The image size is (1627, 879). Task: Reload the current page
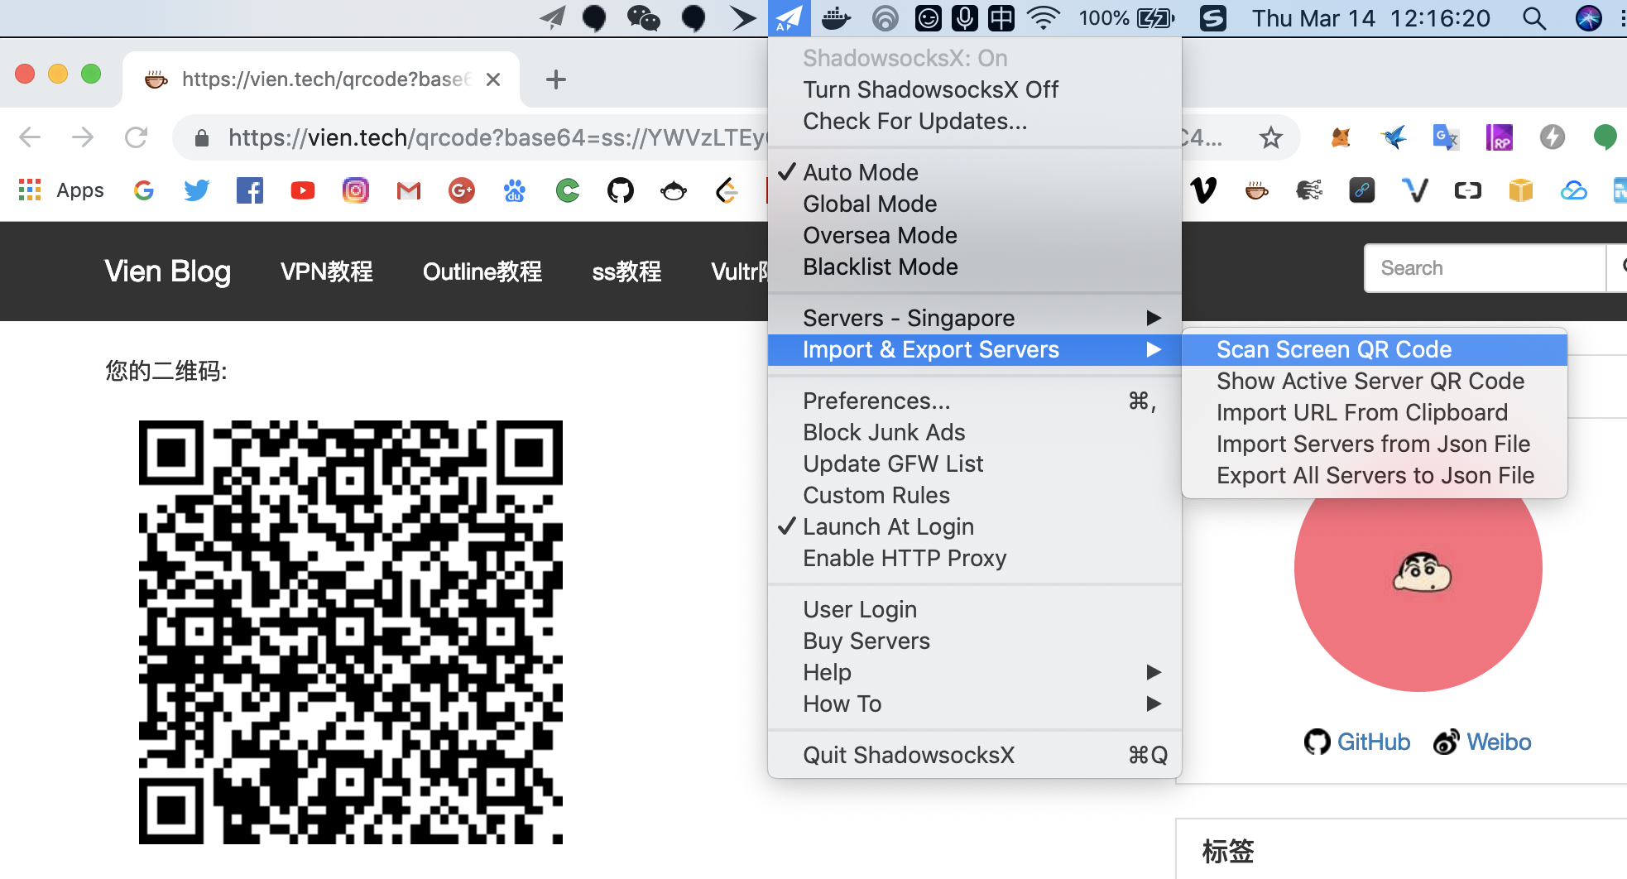(136, 137)
